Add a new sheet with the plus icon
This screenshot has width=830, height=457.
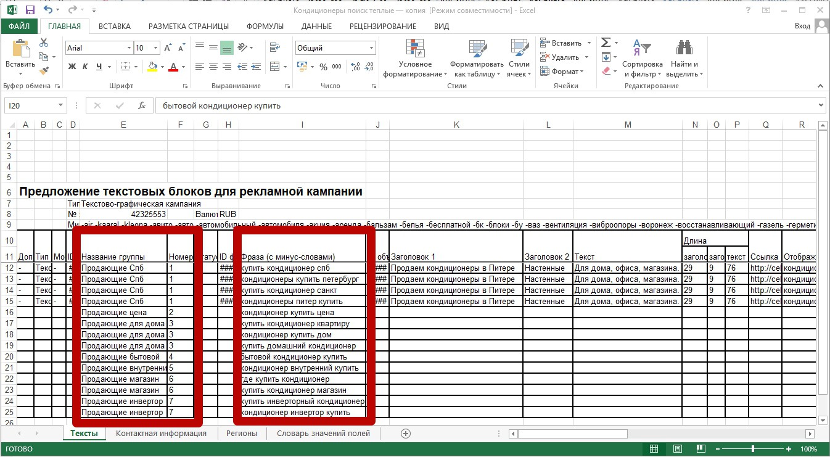tap(406, 434)
